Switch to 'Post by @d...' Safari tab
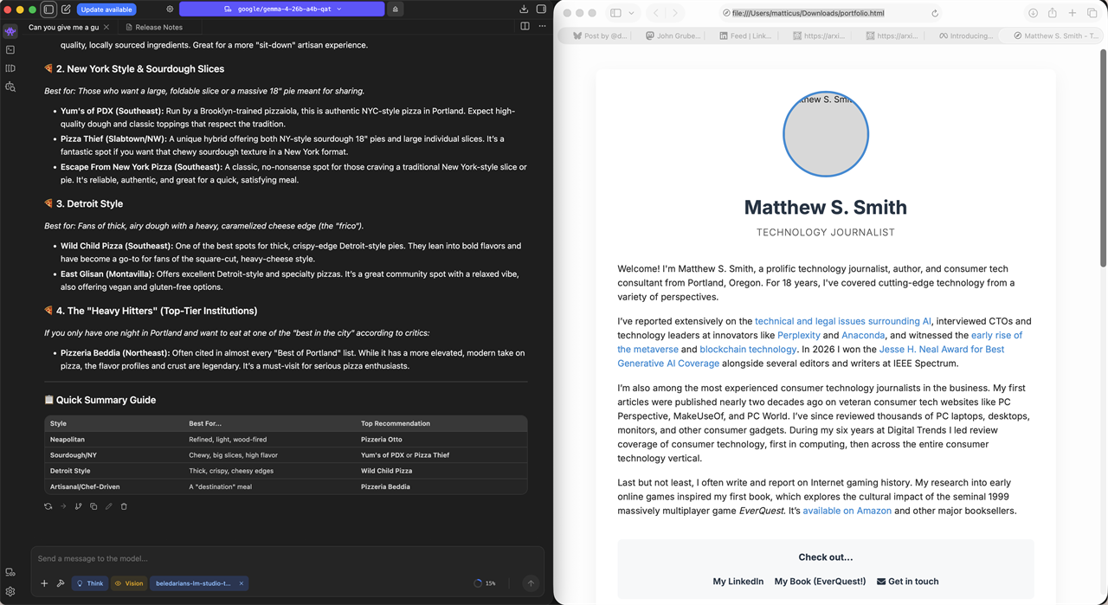The width and height of the screenshot is (1108, 605). [600, 35]
